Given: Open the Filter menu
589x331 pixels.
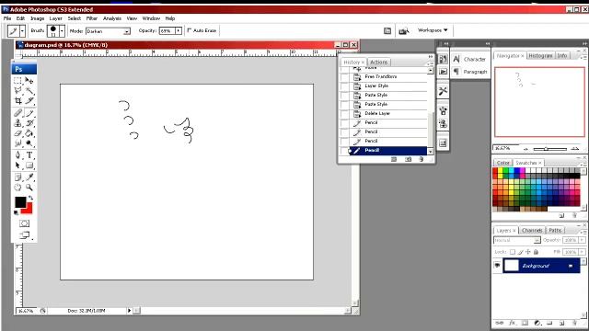Looking at the screenshot, I should [92, 18].
